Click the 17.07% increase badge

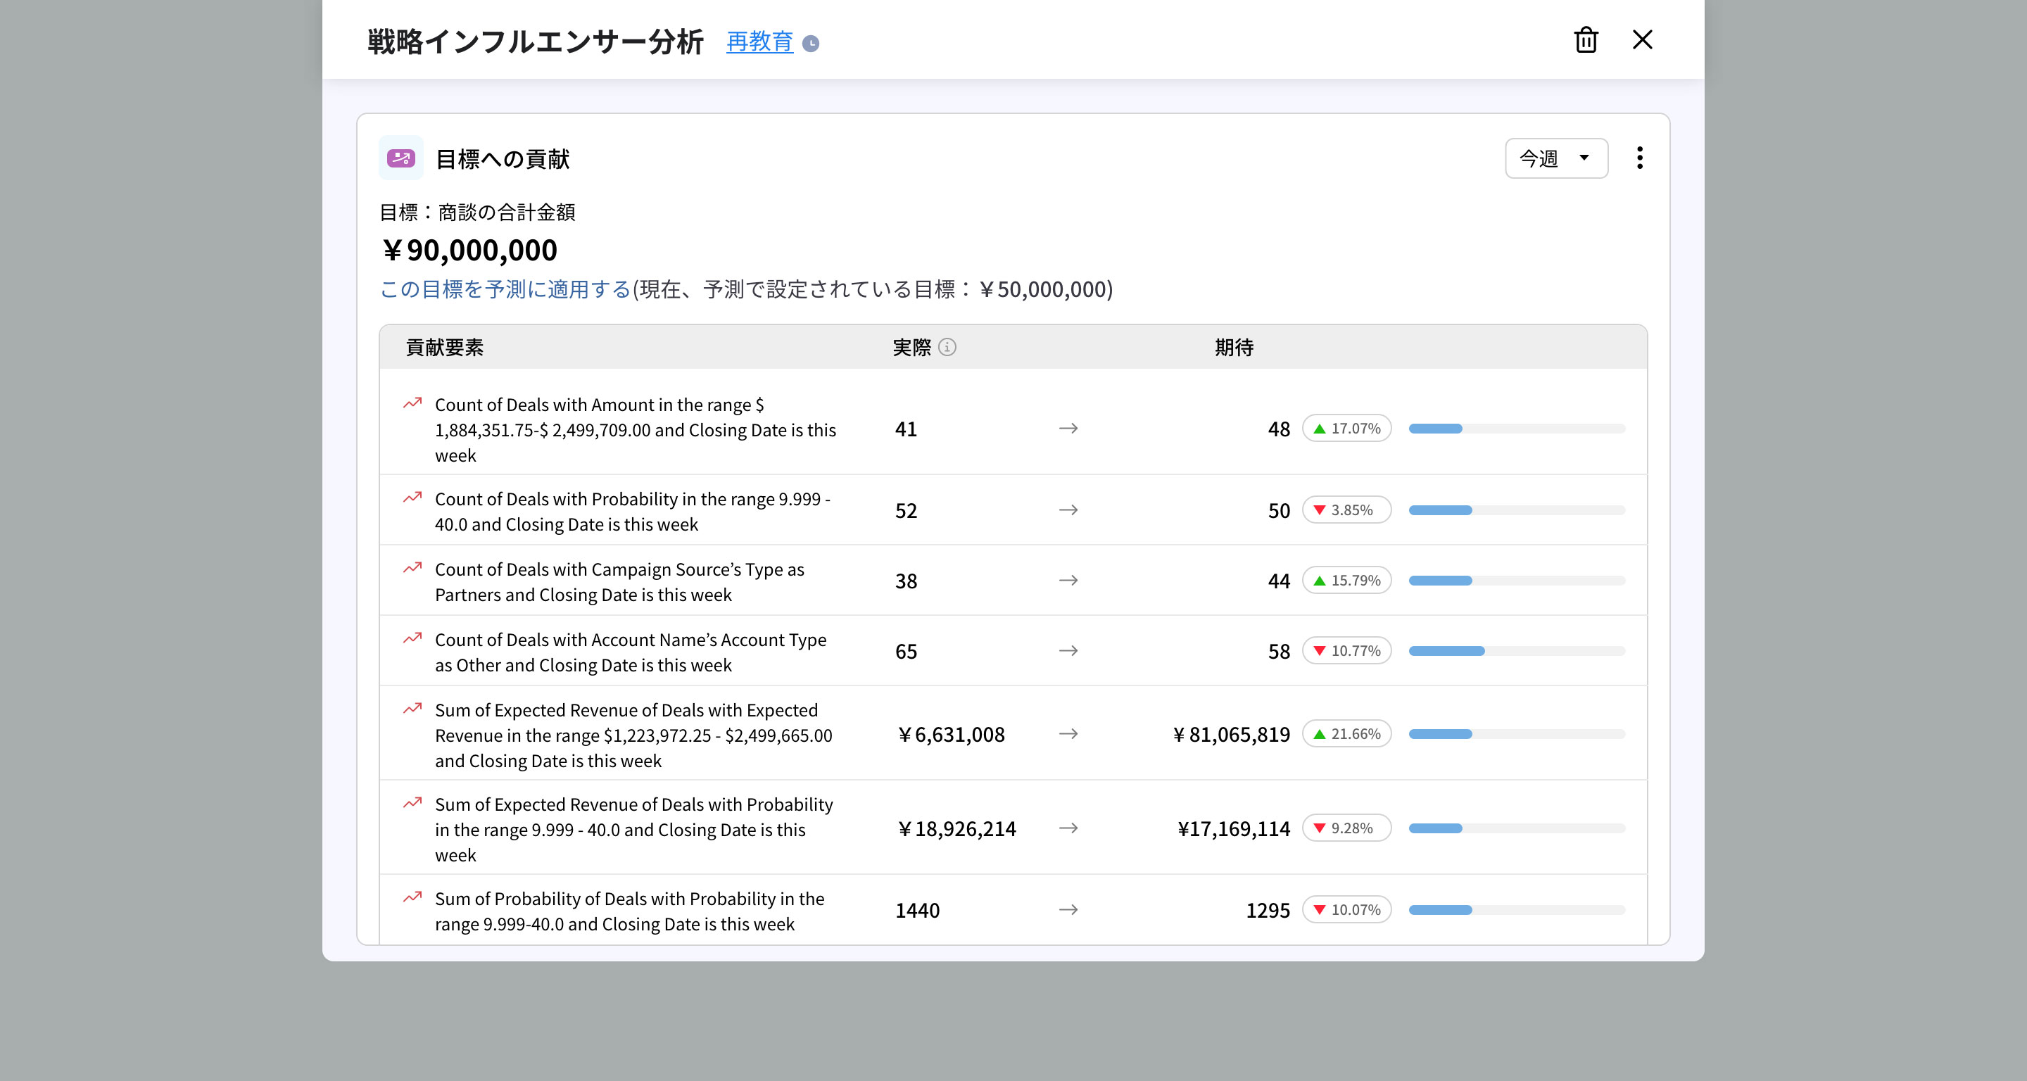pos(1346,428)
